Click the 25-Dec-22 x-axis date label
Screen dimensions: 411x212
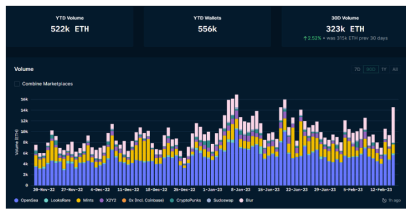pos(184,190)
